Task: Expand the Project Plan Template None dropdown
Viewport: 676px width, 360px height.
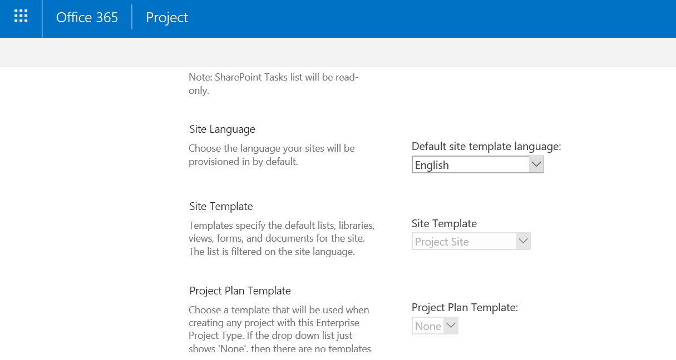Action: point(428,326)
